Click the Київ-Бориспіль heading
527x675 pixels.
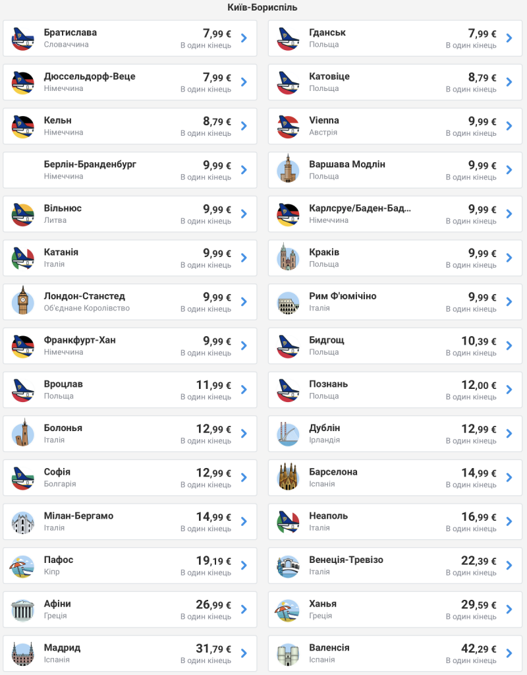[x=262, y=8]
